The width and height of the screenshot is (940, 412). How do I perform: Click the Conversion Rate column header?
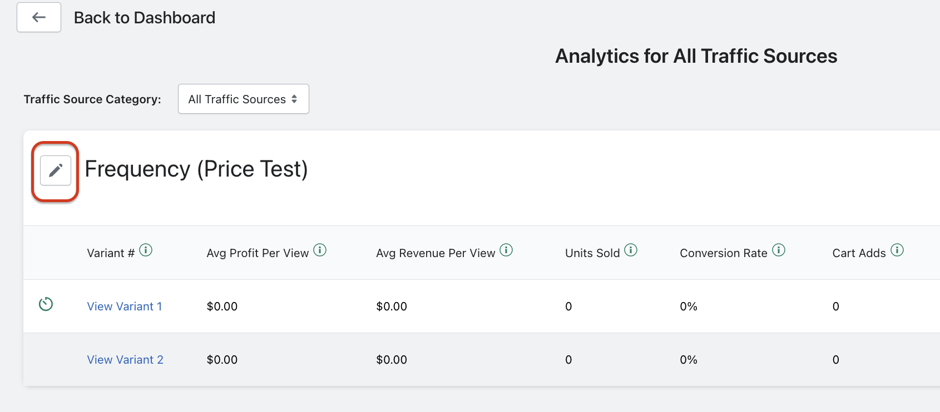click(724, 253)
